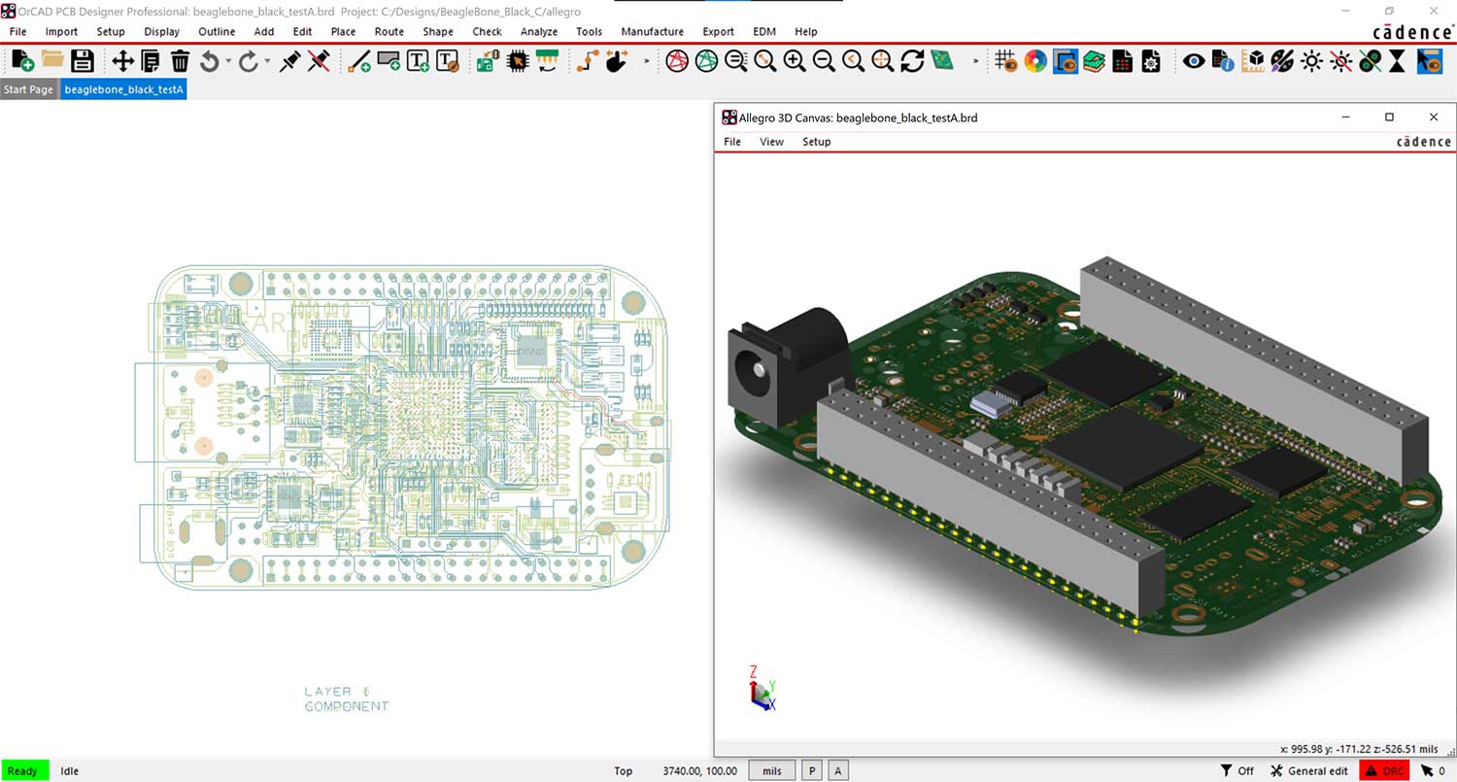Open Setup menu in 3D Canvas window
Image resolution: width=1457 pixels, height=782 pixels.
click(x=816, y=142)
